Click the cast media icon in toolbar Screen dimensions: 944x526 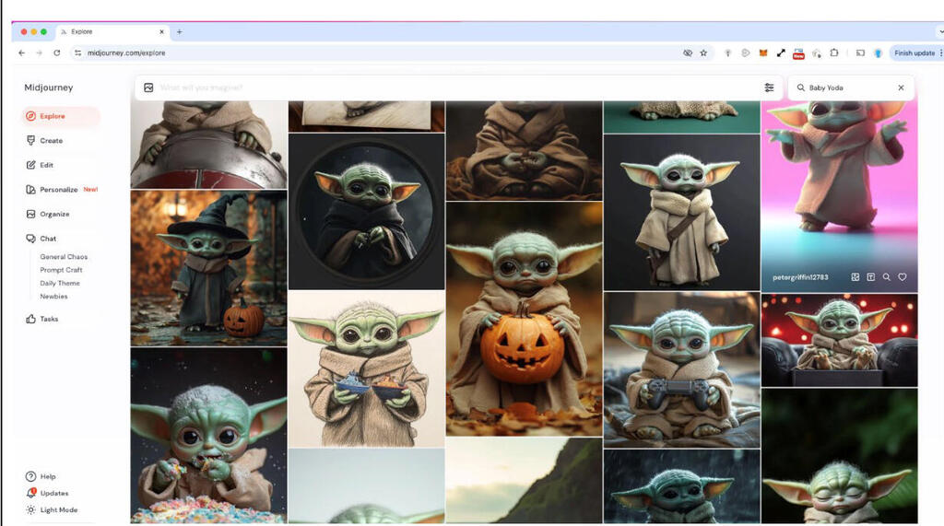click(860, 53)
